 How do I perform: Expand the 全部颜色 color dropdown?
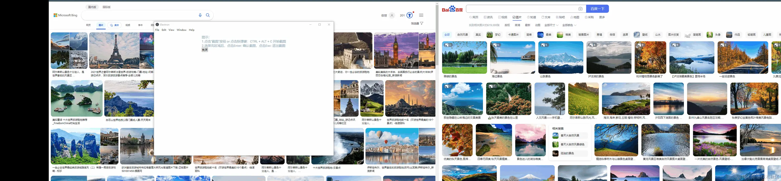(569, 25)
